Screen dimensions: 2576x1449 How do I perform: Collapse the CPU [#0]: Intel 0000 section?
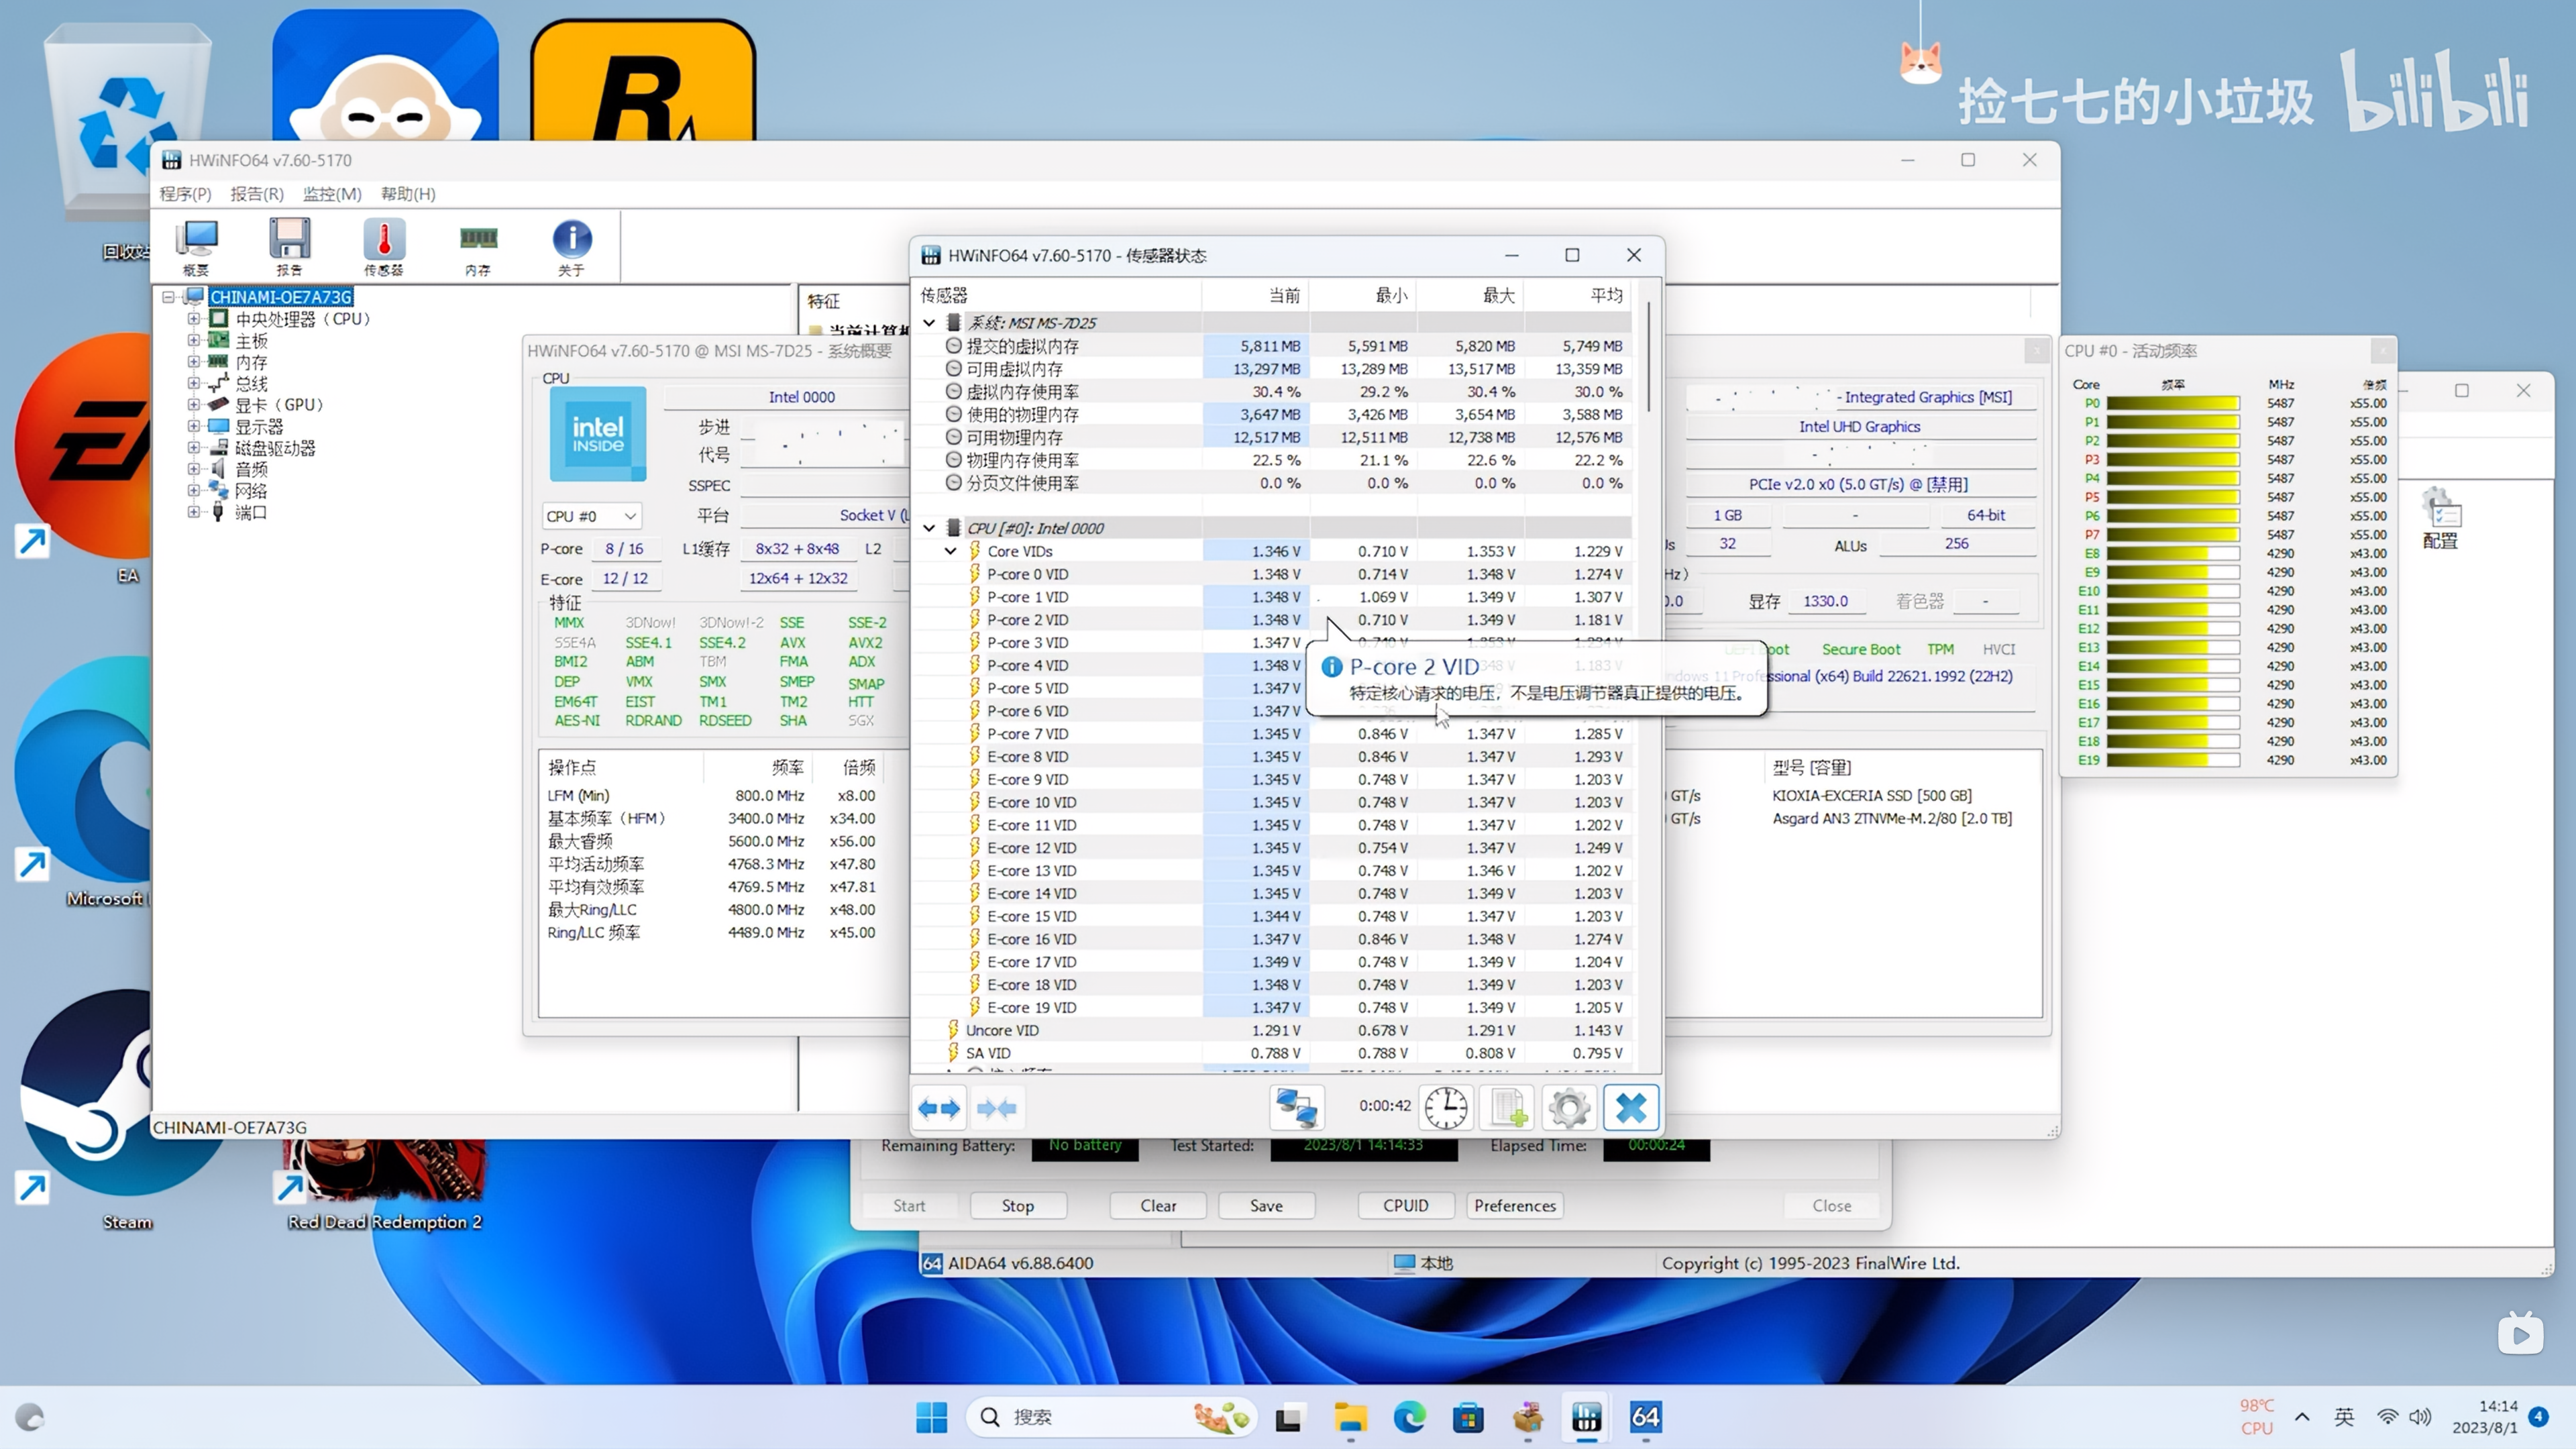click(x=929, y=528)
